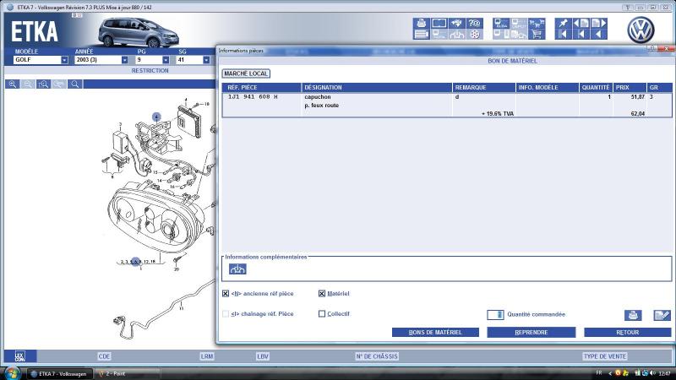
Task: Open the ANNÉE dropdown showing 2003 (3)
Action: (x=124, y=60)
